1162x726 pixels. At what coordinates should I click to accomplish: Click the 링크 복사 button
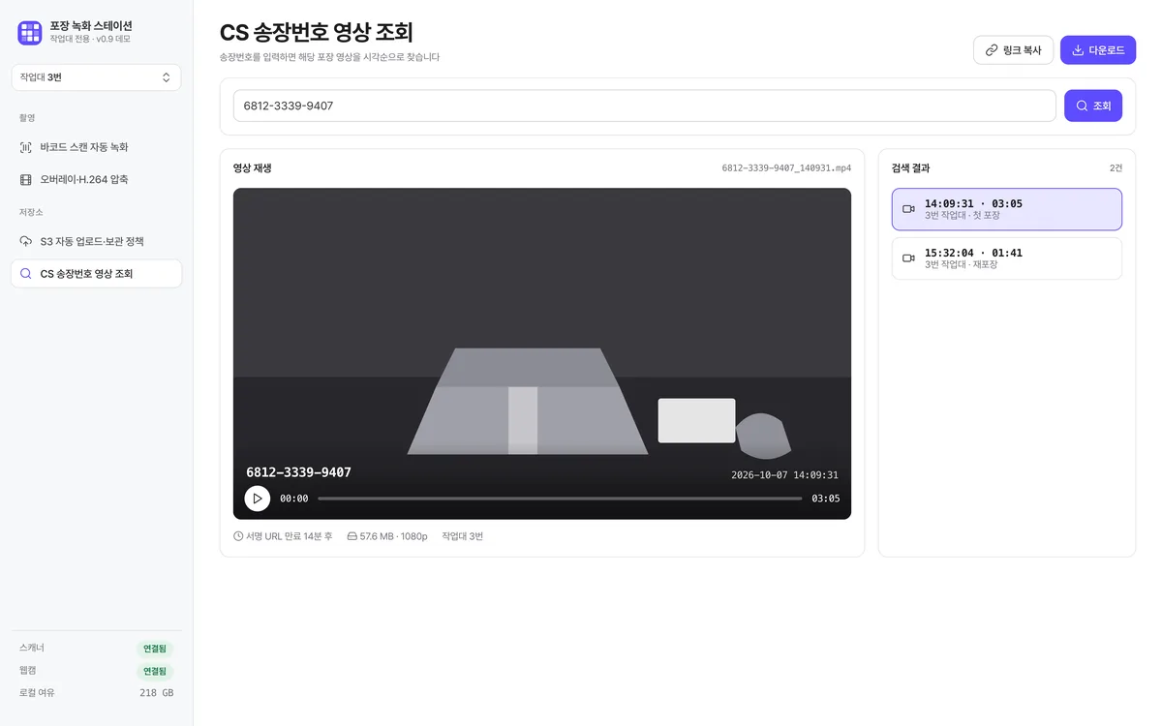pos(1013,50)
